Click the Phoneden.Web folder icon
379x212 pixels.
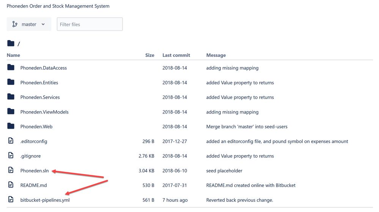pyautogui.click(x=11, y=126)
